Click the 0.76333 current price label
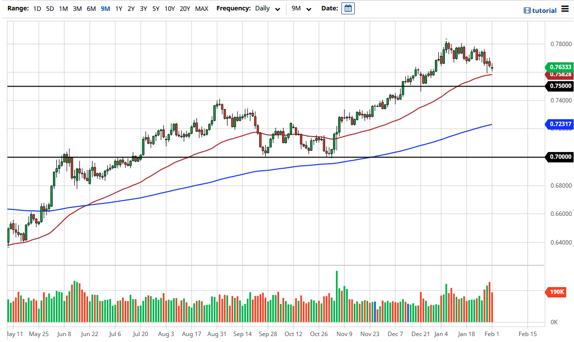The width and height of the screenshot is (574, 342). pos(559,67)
